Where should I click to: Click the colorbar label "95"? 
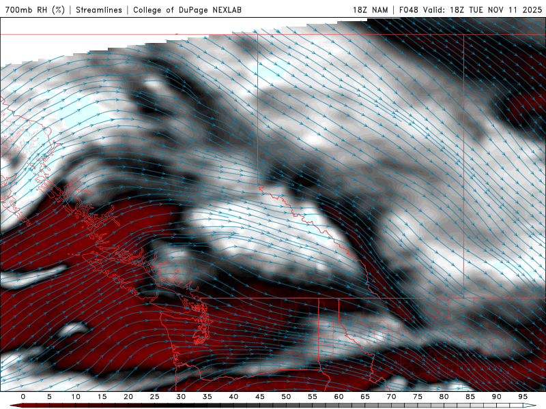[523, 397]
